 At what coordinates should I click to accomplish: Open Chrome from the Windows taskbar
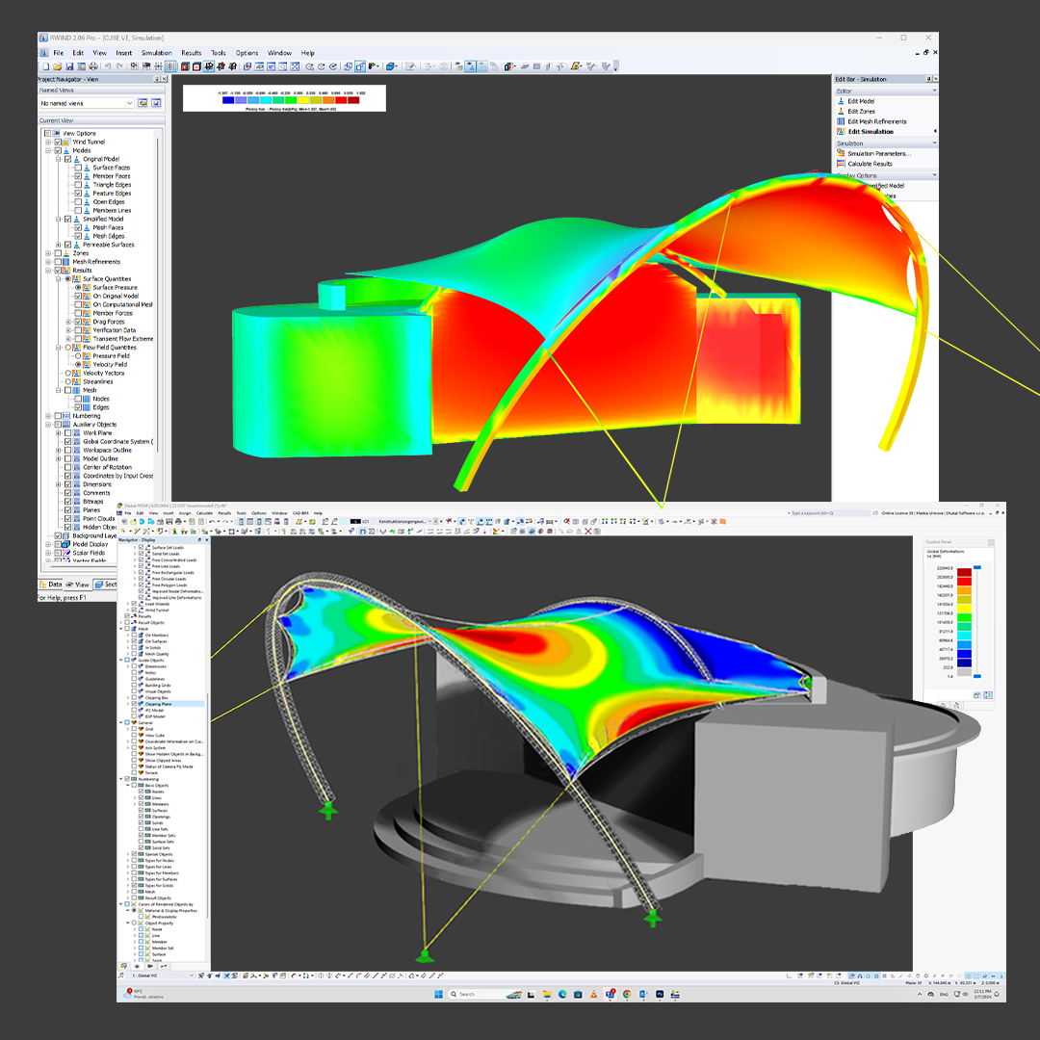[x=627, y=994]
